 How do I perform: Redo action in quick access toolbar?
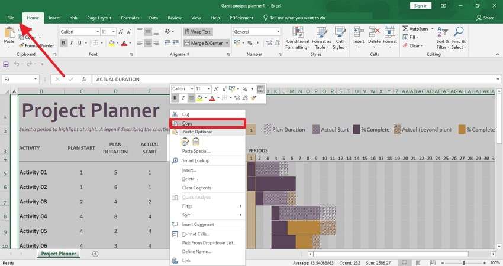[x=29, y=64]
